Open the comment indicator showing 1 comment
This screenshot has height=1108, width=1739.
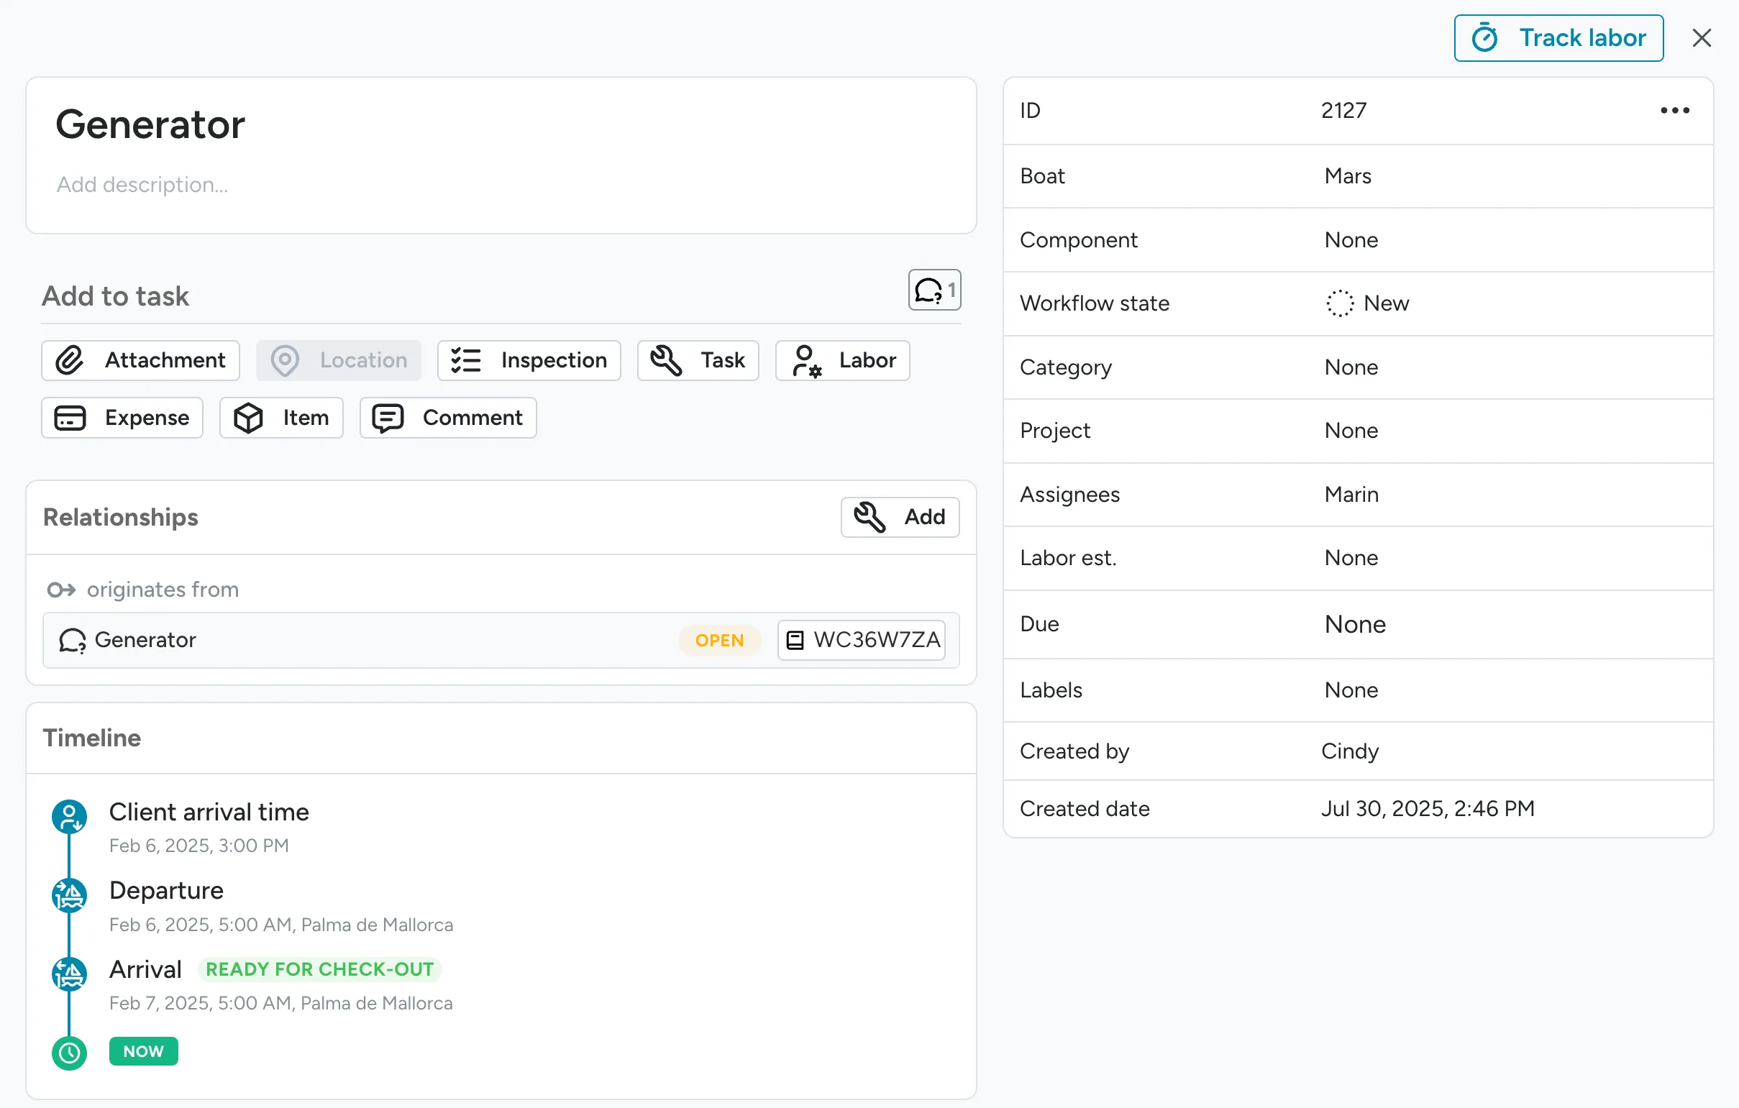pos(934,290)
